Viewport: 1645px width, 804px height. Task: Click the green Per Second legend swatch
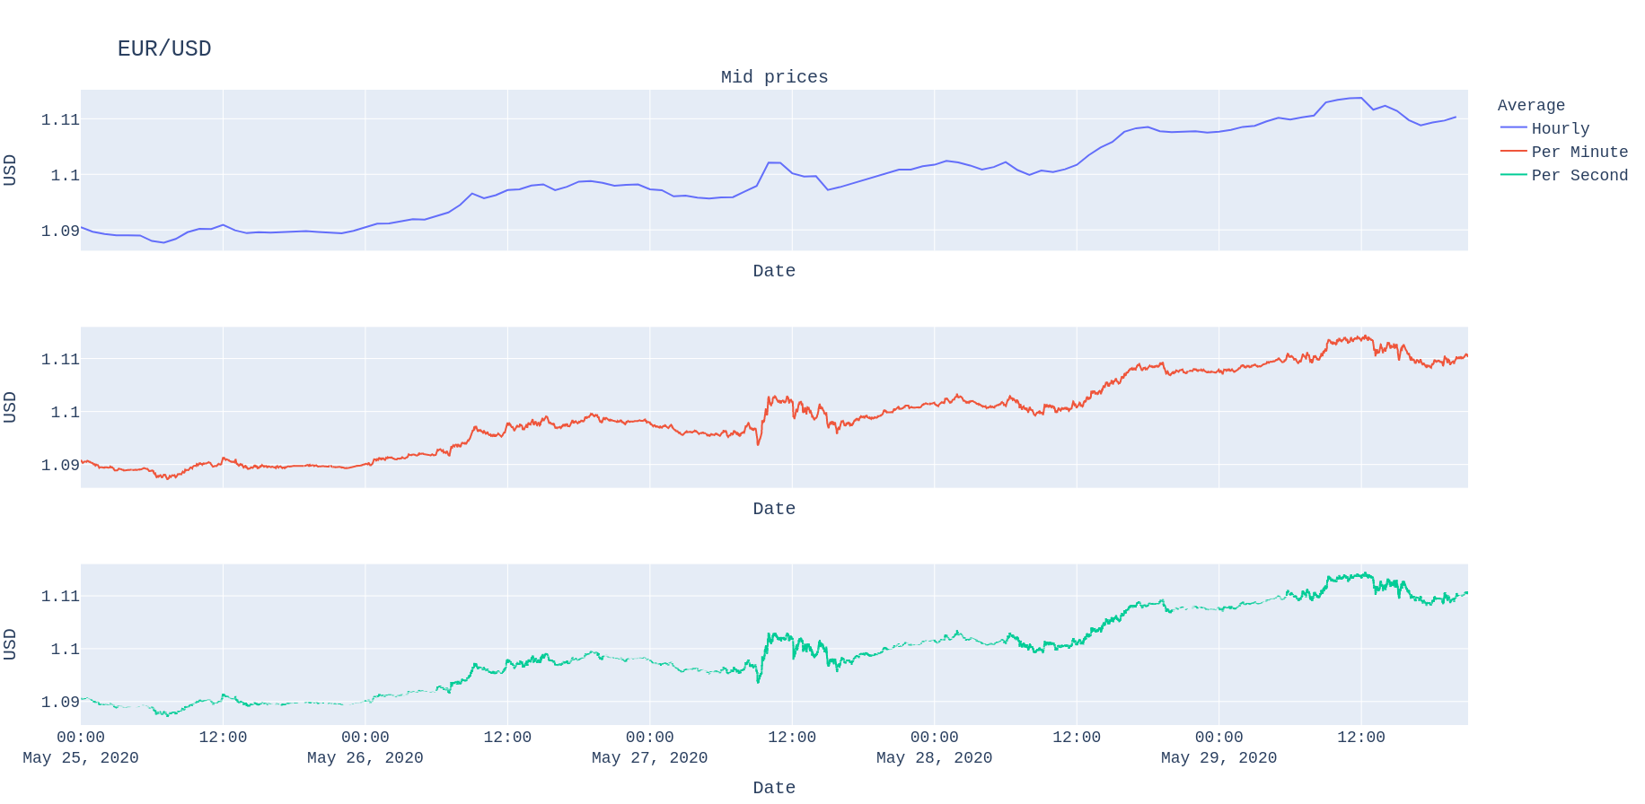coord(1514,175)
